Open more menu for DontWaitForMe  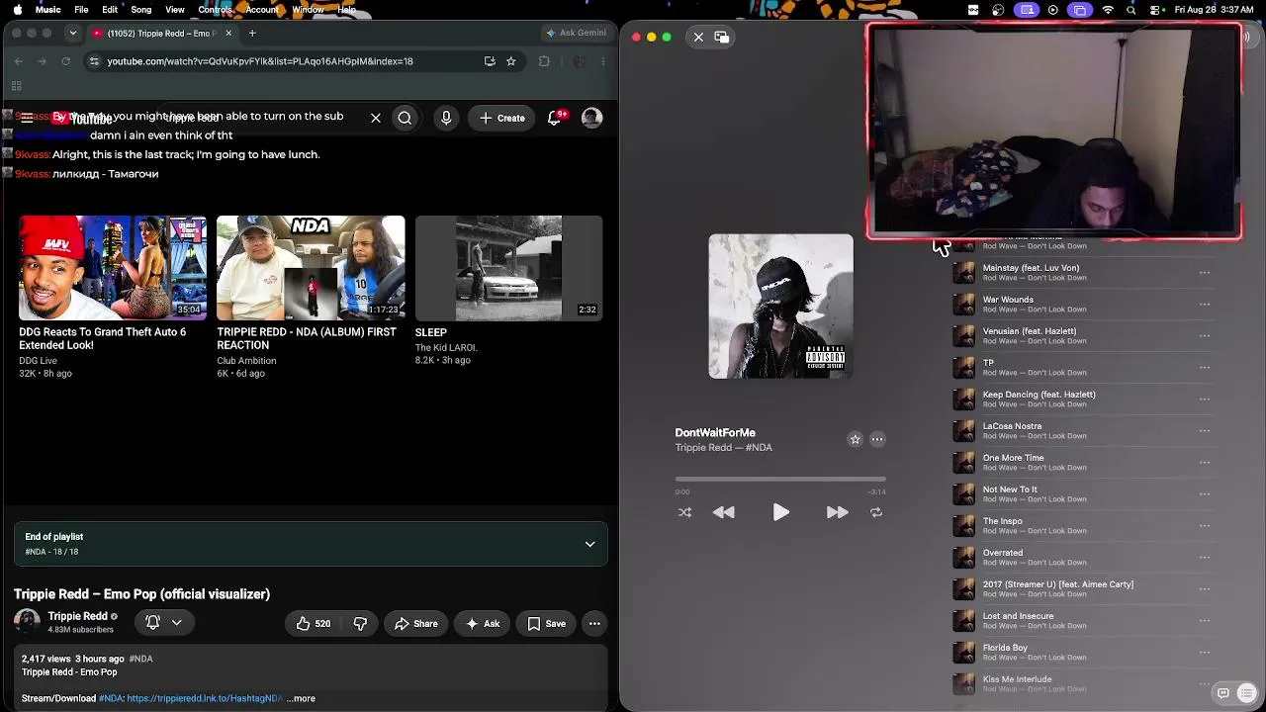(x=877, y=440)
